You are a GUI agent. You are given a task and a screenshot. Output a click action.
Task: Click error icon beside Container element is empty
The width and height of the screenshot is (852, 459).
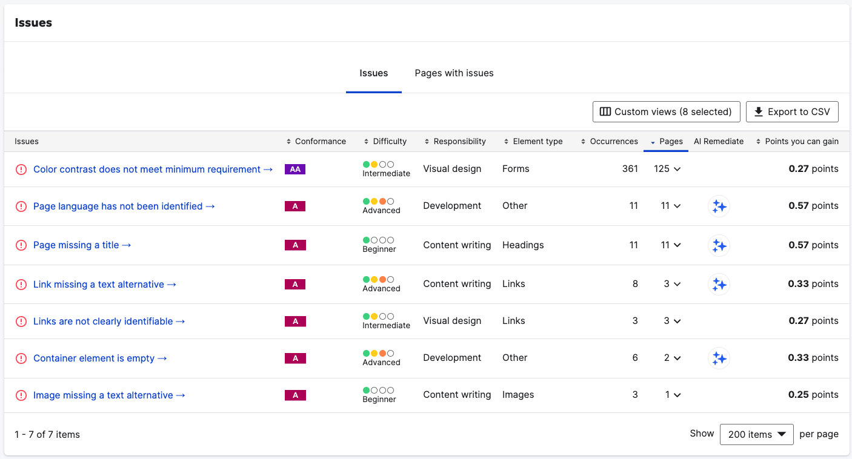pyautogui.click(x=21, y=358)
